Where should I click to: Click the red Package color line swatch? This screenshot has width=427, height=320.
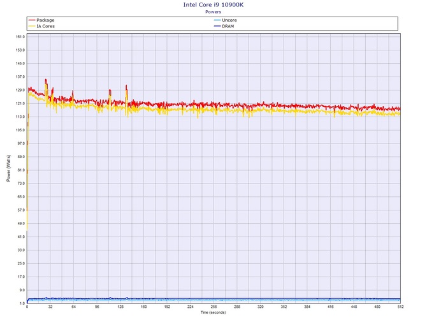pyautogui.click(x=32, y=20)
